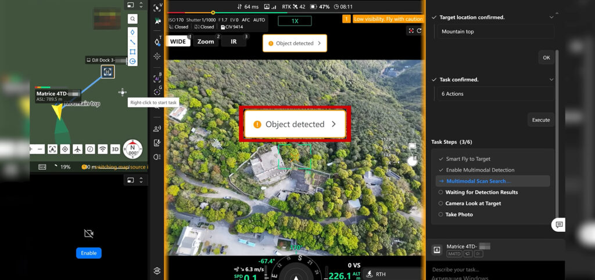The width and height of the screenshot is (595, 280).
Task: Switch to the Zoom camera tab
Action: (206, 42)
